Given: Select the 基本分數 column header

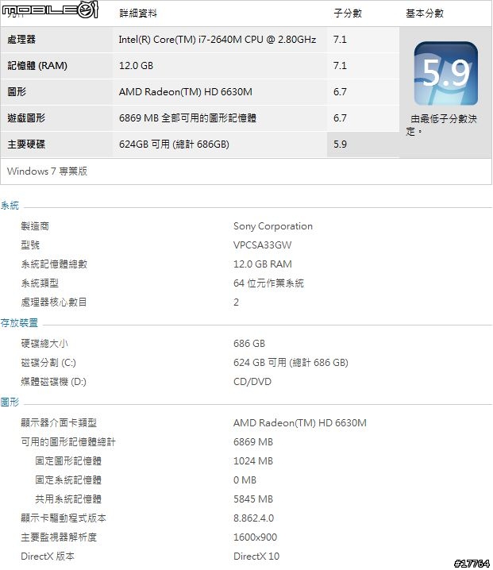Looking at the screenshot, I should (425, 13).
